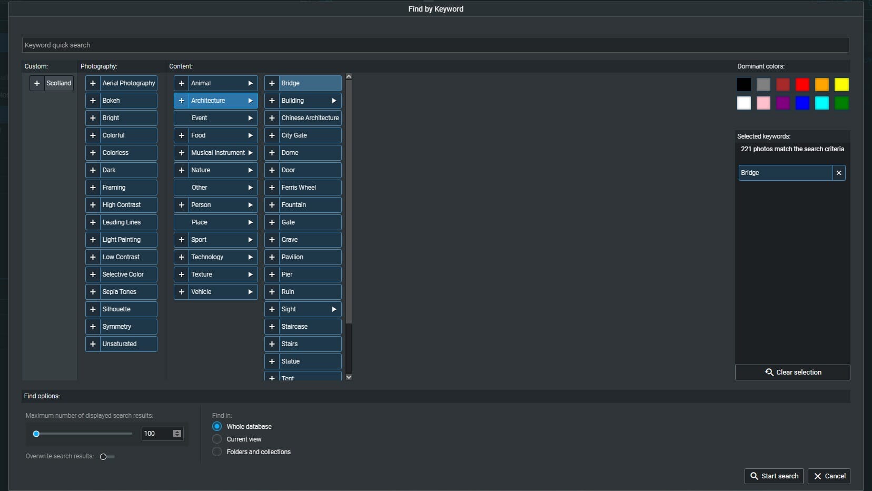Add the Scotland custom keyword
This screenshot has width=872, height=491.
(37, 83)
